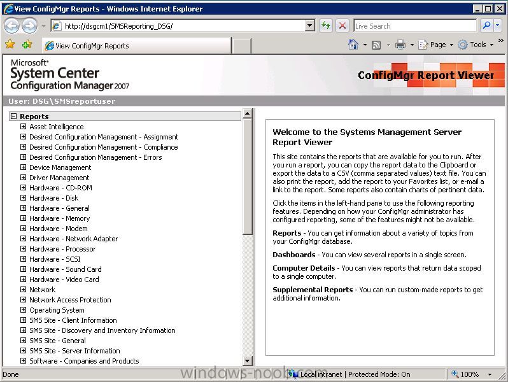508x382 pixels.
Task: Click the red Stop loading icon
Action: [x=342, y=25]
